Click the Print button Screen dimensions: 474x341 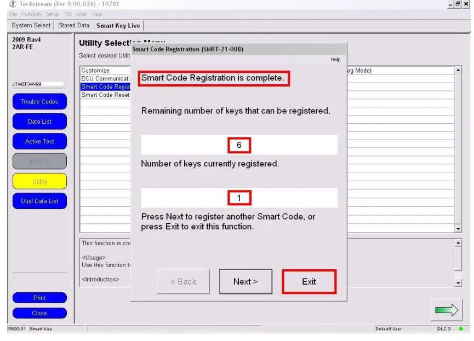39,298
